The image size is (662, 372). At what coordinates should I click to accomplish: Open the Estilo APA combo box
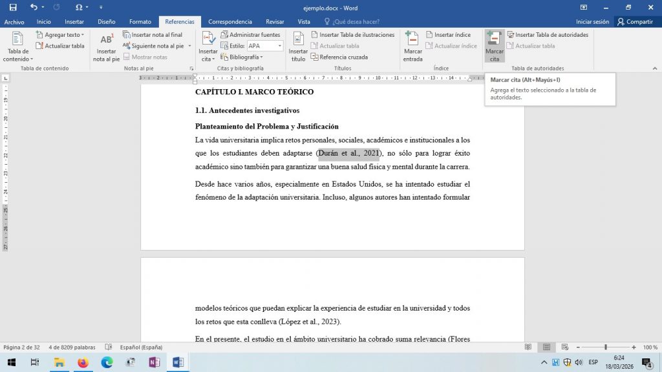click(264, 46)
